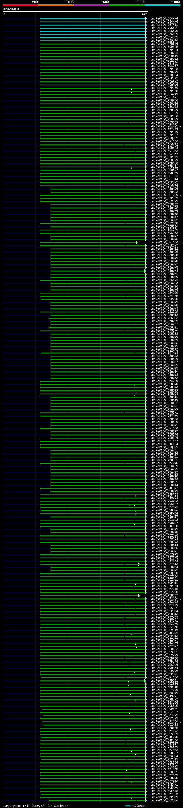Select hit label UniRef100_A7QDP5

164,447
